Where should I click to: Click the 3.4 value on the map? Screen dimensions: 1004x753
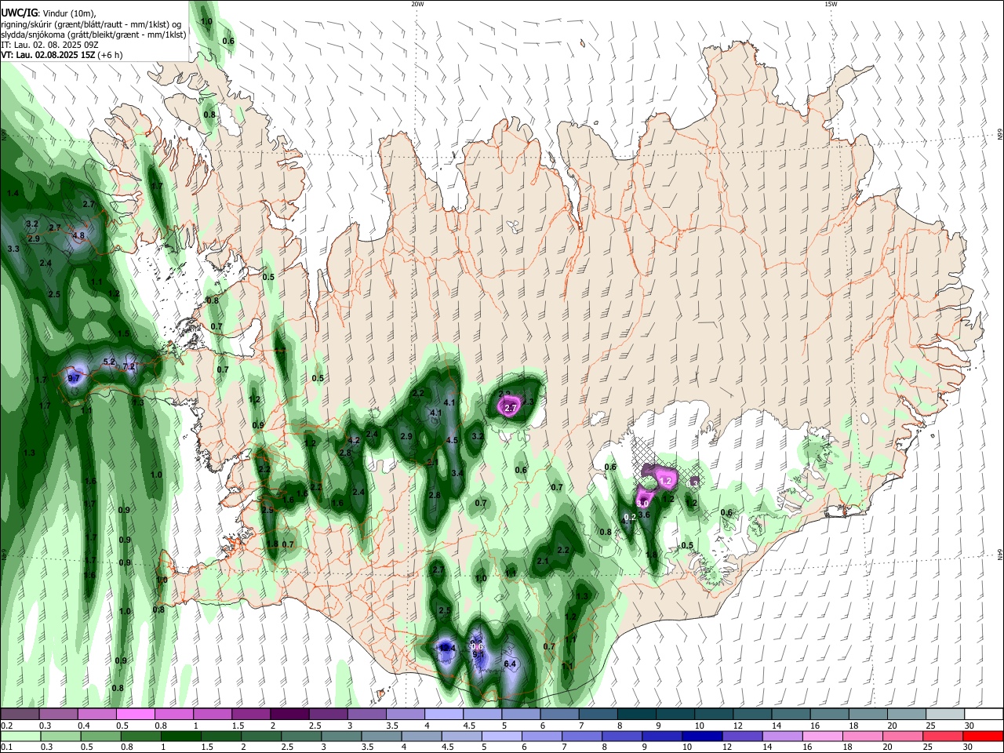[x=457, y=473]
